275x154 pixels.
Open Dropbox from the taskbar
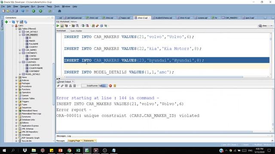(x=25, y=150)
